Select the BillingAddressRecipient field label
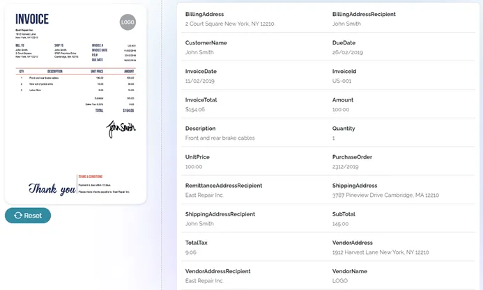 [364, 14]
